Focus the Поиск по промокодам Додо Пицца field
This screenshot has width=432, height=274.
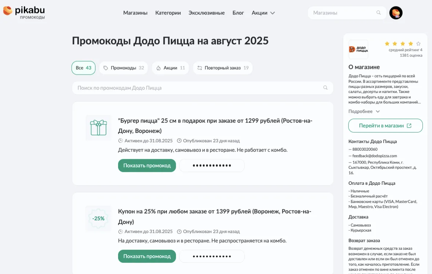pos(203,88)
